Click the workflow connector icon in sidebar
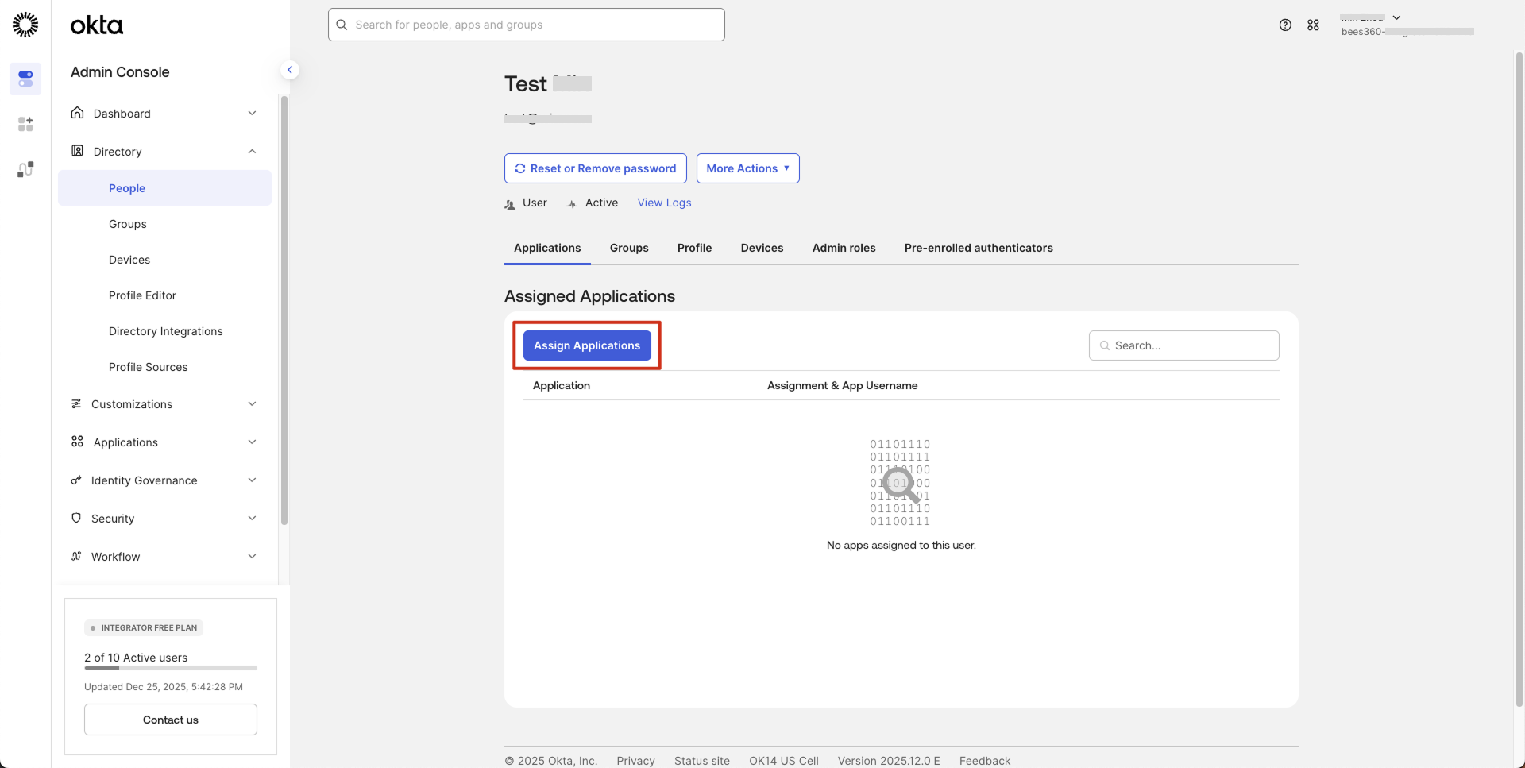Screen dimensions: 1525x768 tap(25, 169)
